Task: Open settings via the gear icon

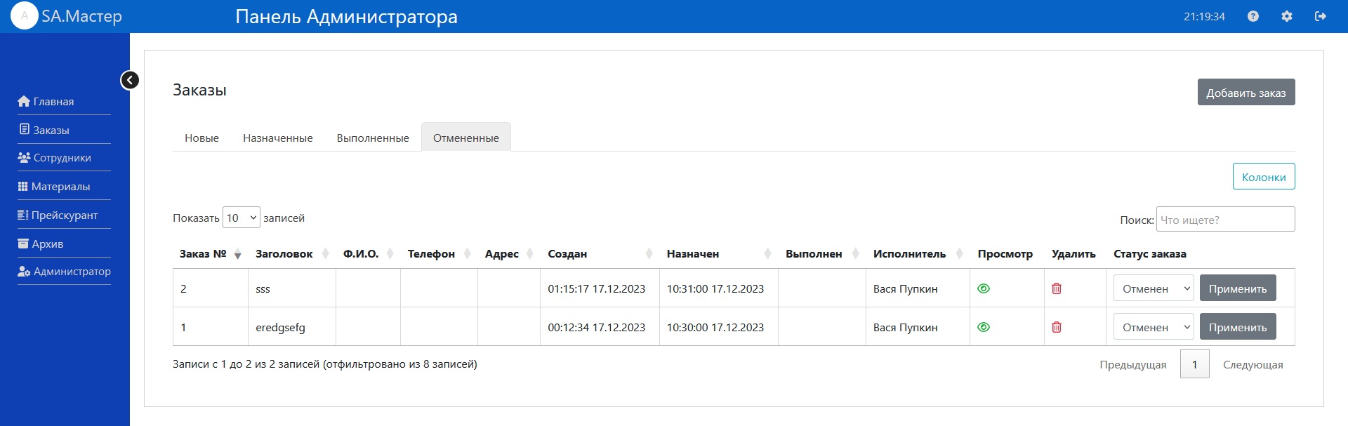Action: [1286, 16]
